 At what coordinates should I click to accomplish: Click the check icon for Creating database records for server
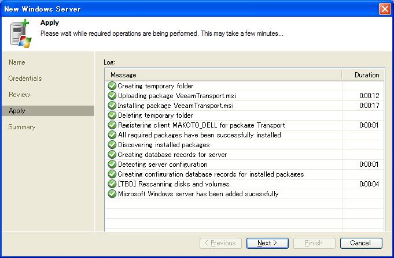112,155
